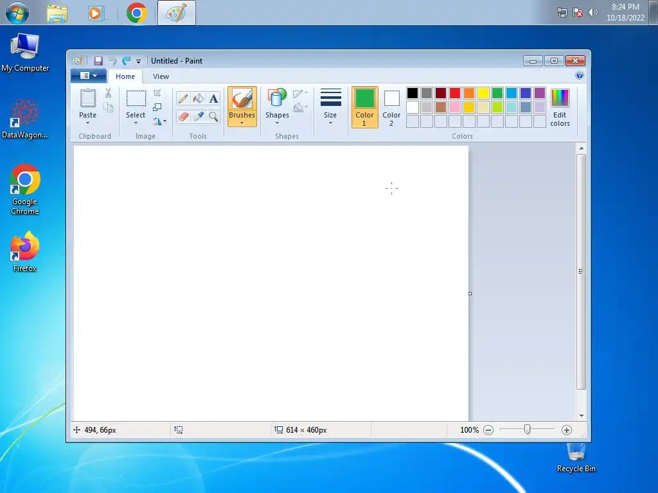Open Windows Media Player from taskbar
The height and width of the screenshot is (493, 658).
96,13
